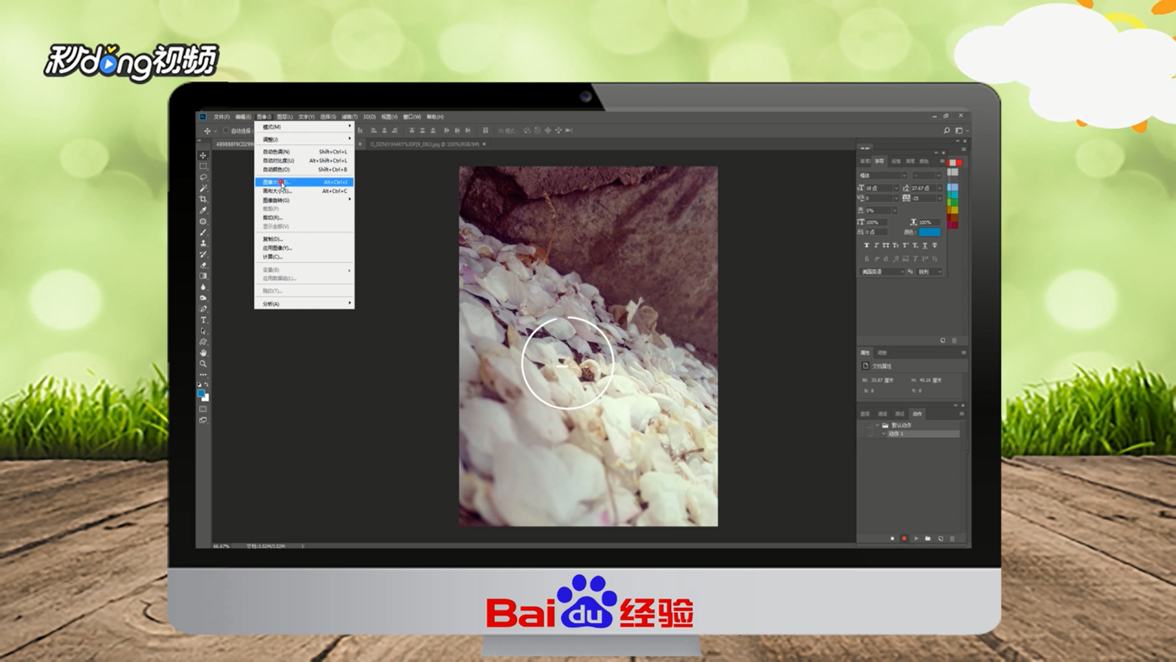
Task: Activate the Zoom magnifier tool
Action: click(203, 363)
